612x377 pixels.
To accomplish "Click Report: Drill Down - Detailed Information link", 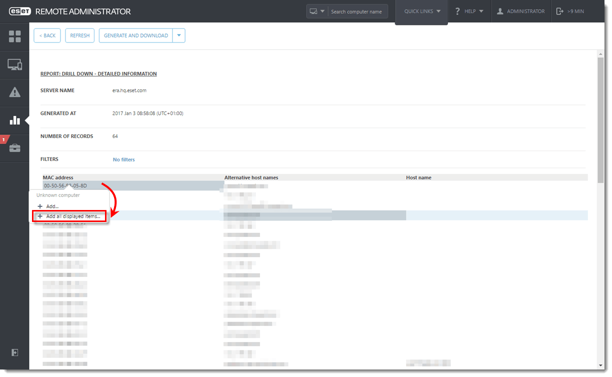I will [x=98, y=74].
